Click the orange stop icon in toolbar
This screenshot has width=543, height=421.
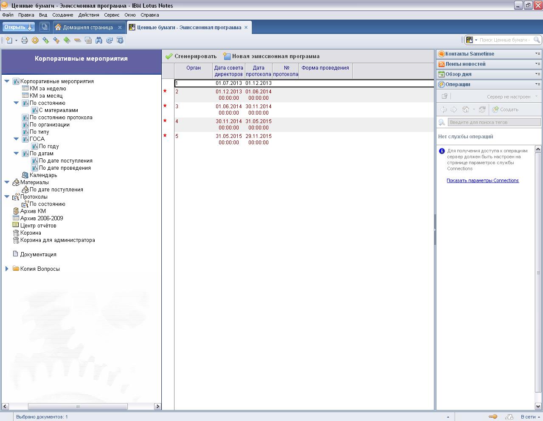(x=35, y=40)
